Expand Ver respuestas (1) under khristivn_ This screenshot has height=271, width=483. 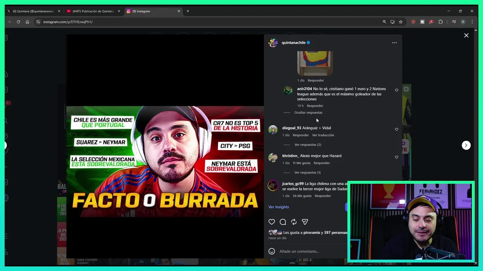click(308, 172)
